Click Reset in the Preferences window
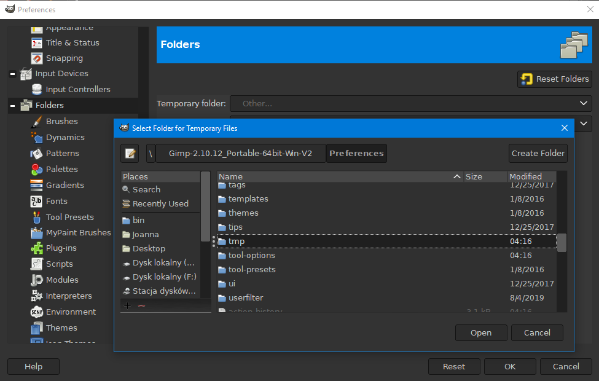The image size is (599, 381). pyautogui.click(x=454, y=366)
